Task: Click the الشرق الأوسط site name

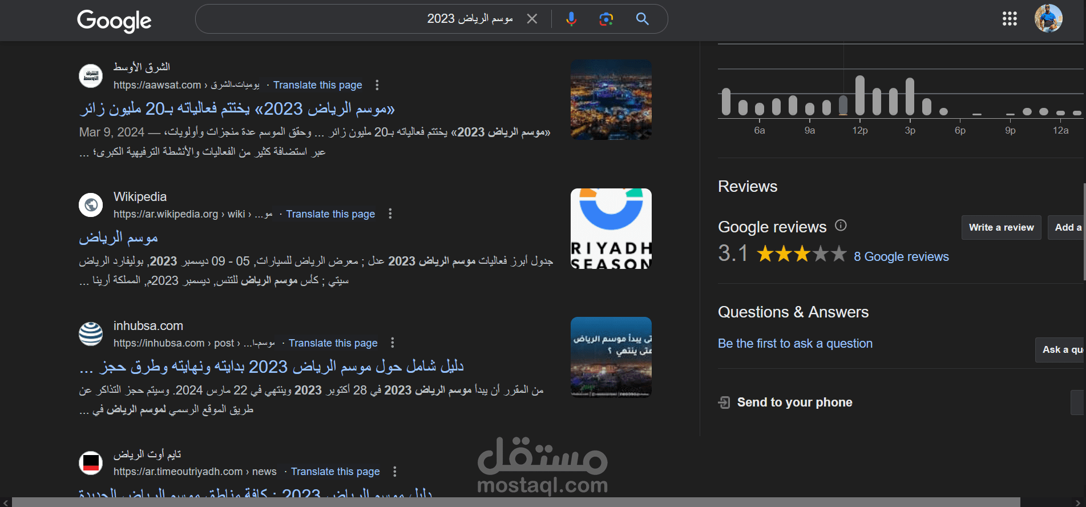Action: click(x=142, y=67)
